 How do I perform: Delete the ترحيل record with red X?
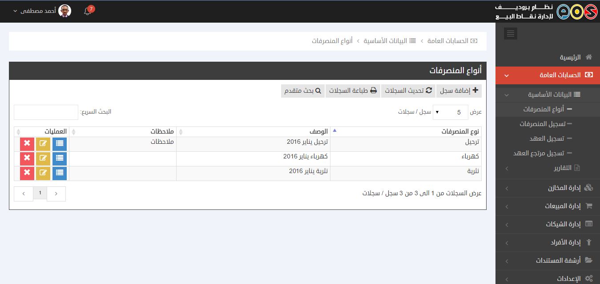pos(27,144)
